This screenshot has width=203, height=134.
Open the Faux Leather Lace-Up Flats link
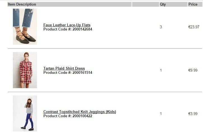point(67,25)
